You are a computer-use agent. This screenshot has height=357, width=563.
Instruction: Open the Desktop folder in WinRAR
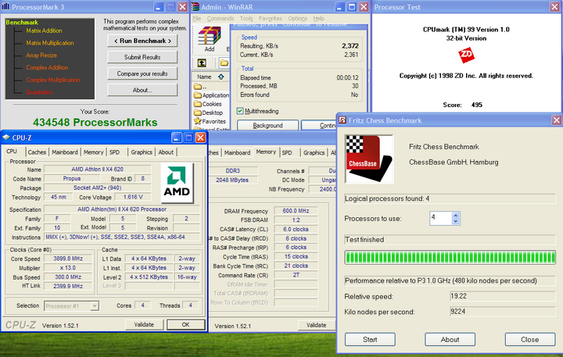coord(208,112)
